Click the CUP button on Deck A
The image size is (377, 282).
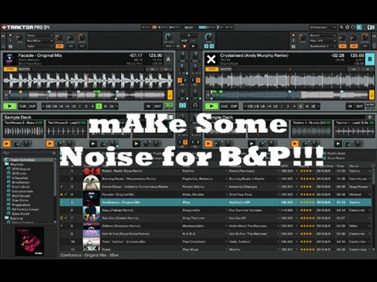coord(32,106)
